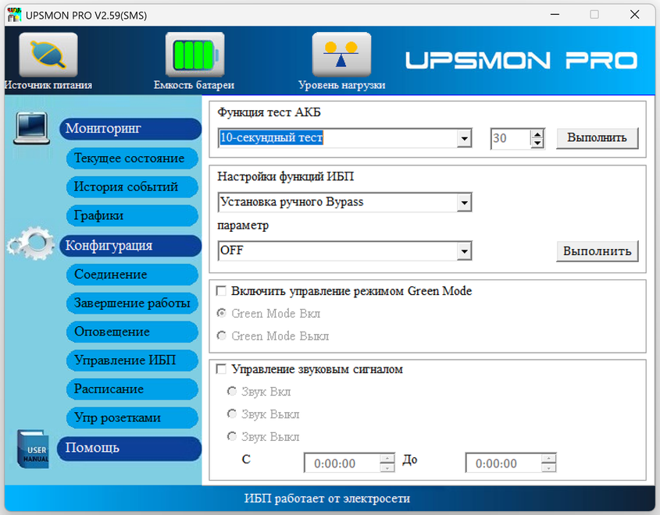660x515 pixels.
Task: Click the параметр label
Action: (243, 226)
